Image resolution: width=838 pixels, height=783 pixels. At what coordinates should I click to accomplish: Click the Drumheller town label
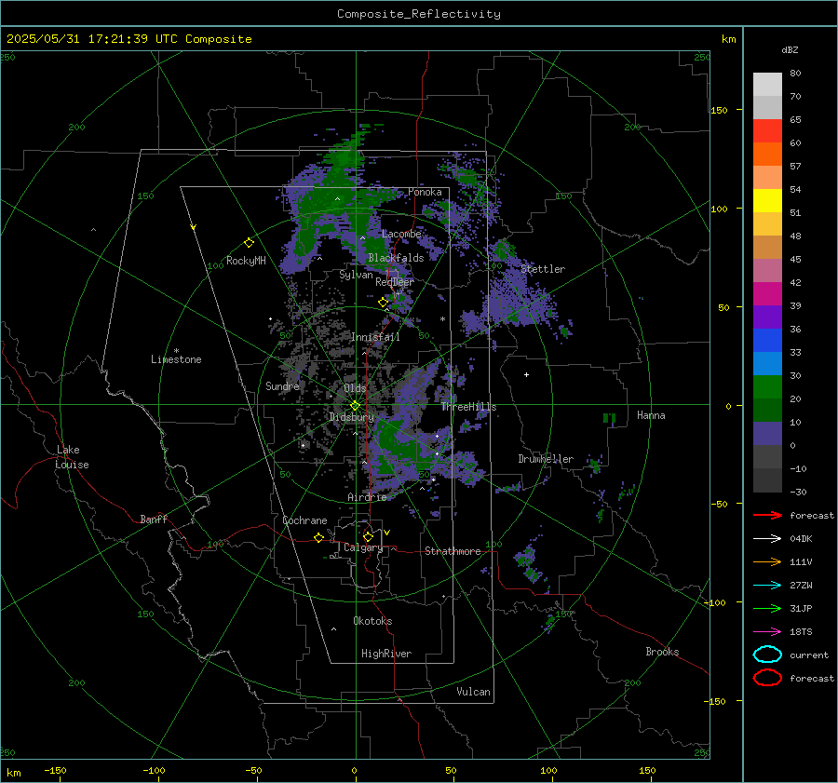point(546,459)
